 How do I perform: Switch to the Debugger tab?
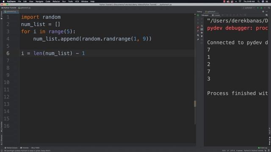pyautogui.click(x=205, y=15)
